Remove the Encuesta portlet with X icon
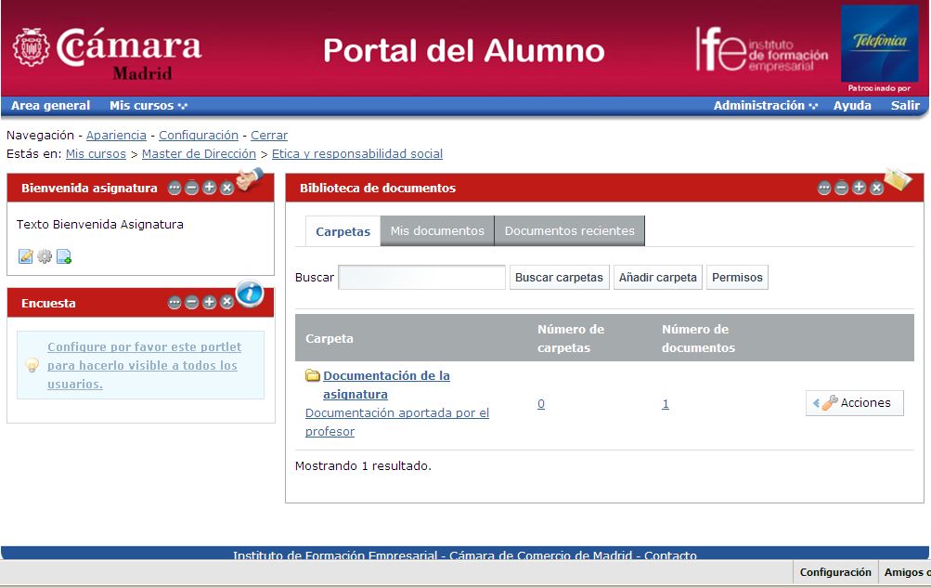 click(x=227, y=303)
